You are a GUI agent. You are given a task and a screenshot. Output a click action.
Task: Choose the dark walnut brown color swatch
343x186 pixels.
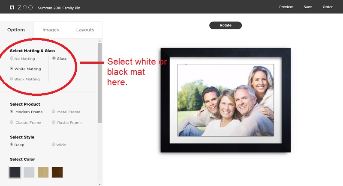click(57, 172)
